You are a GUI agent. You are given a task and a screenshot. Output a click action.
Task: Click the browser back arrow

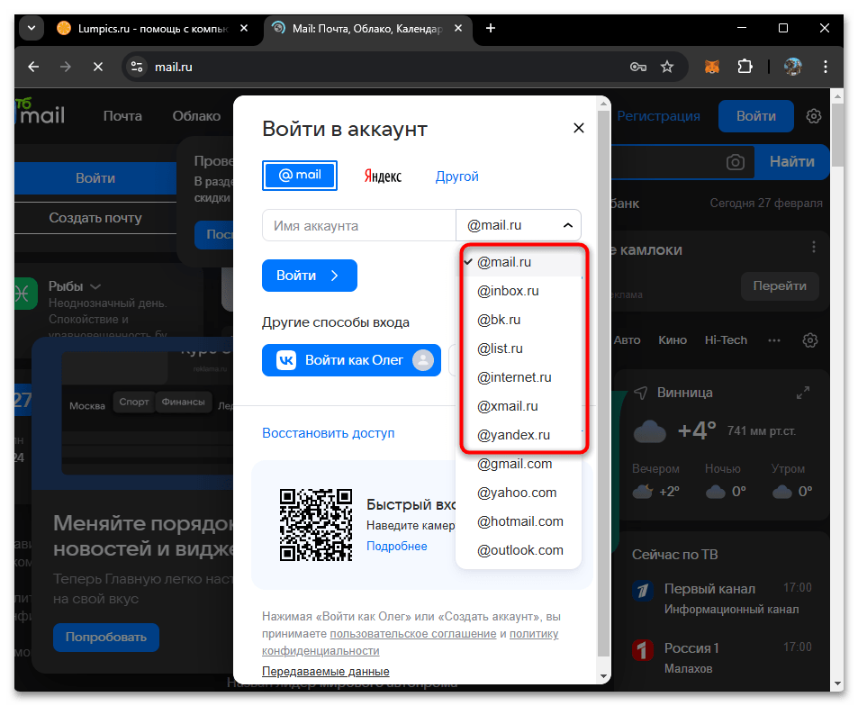(33, 67)
